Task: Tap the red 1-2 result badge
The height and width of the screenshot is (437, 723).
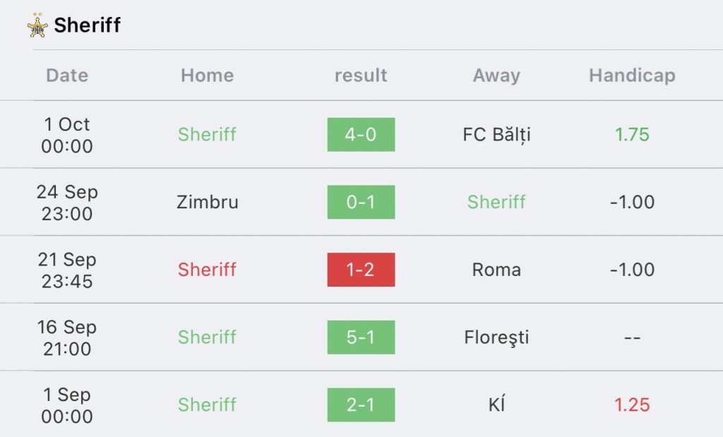Action: click(x=361, y=270)
